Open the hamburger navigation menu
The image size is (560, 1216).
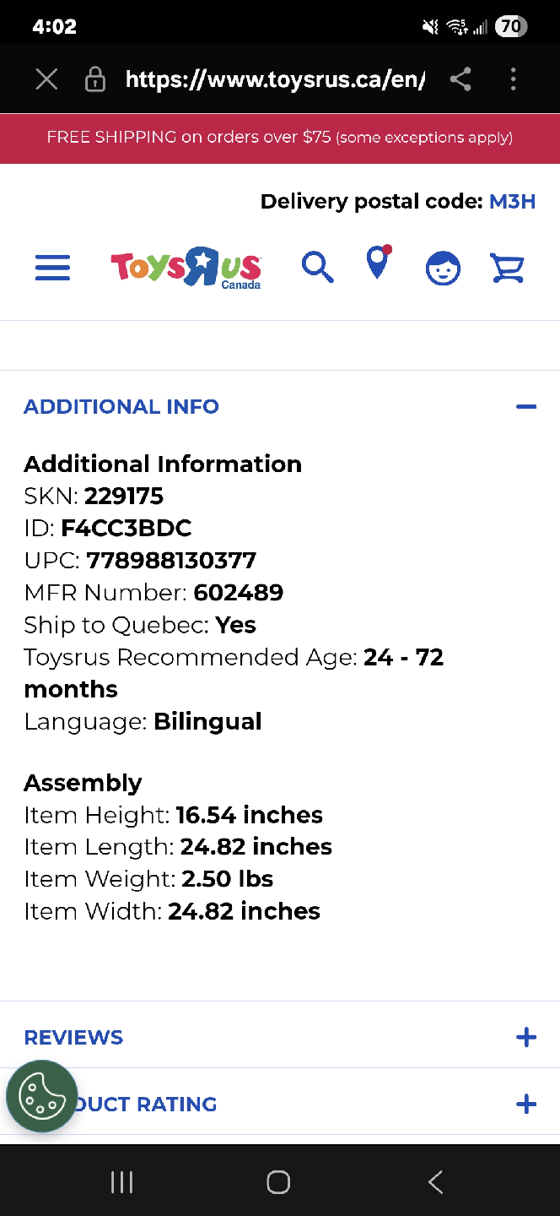(x=52, y=269)
